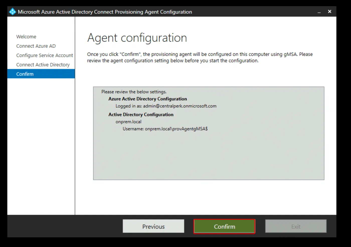Screen dimensions: 351x247
Task: Click the Azure AD Connect diamond logo icon
Action: 12,12
